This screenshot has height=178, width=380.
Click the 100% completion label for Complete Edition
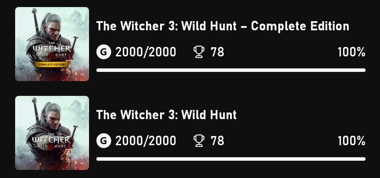click(351, 53)
